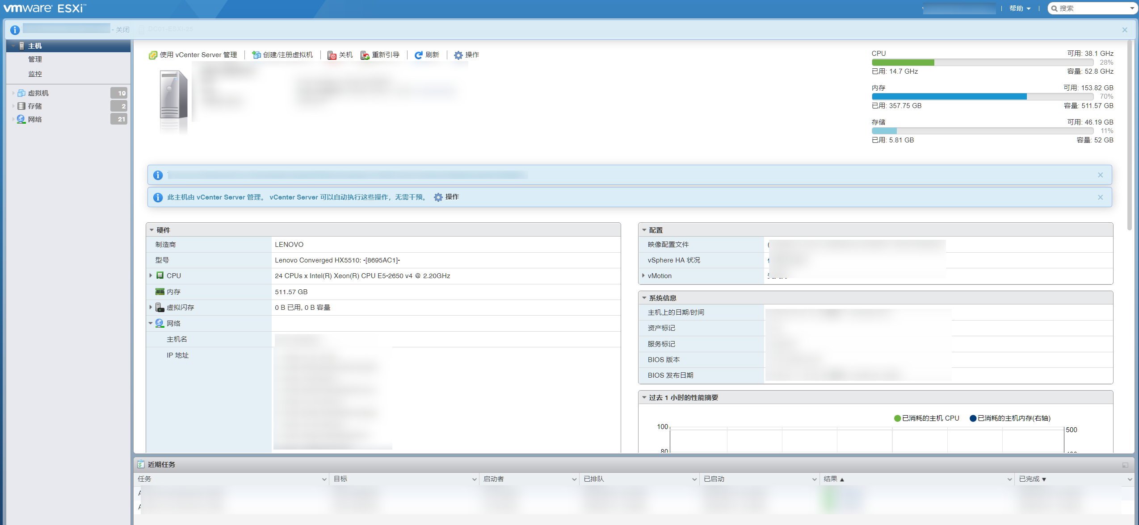Expand the 存储 tree node
This screenshot has width=1139, height=525.
click(x=13, y=106)
